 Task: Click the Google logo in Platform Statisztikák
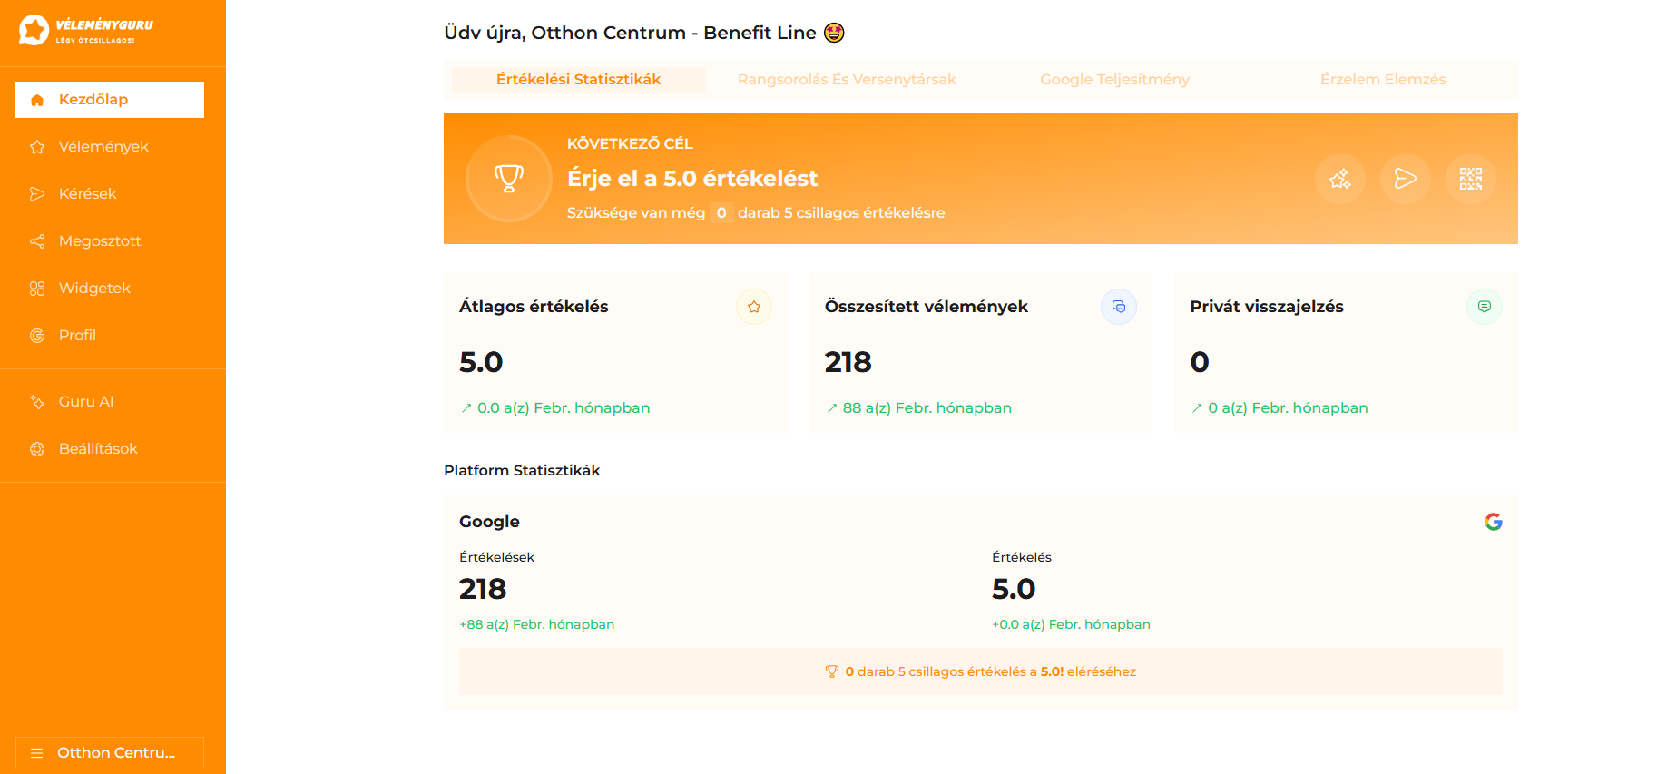[1494, 522]
